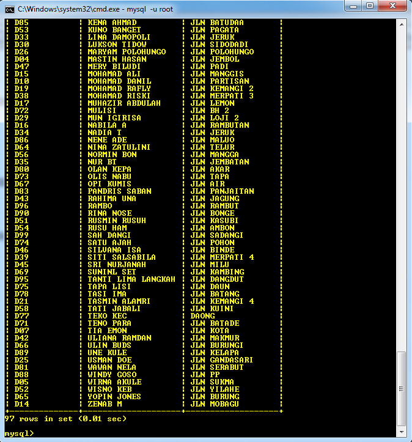Select the address 'JLN MILU'
This screenshot has height=442, width=412.
pos(210,265)
